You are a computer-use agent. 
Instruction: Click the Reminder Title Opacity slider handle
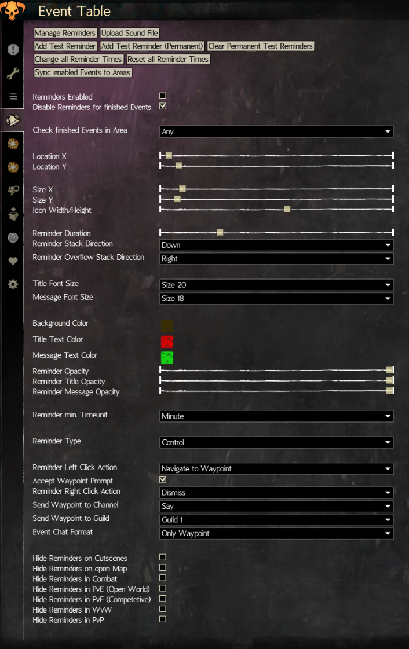pyautogui.click(x=389, y=380)
